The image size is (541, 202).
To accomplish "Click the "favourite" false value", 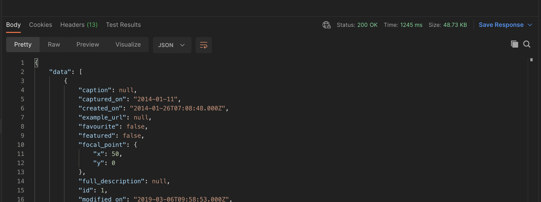I will [x=136, y=127].
